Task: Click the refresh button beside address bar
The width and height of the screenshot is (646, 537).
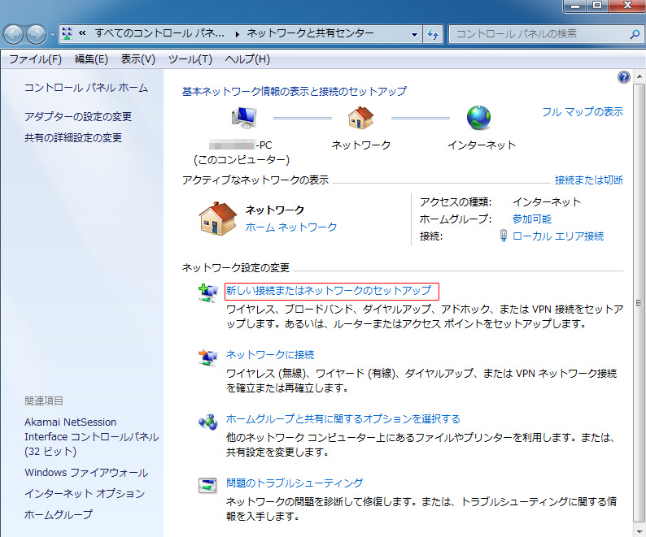Action: coord(433,34)
